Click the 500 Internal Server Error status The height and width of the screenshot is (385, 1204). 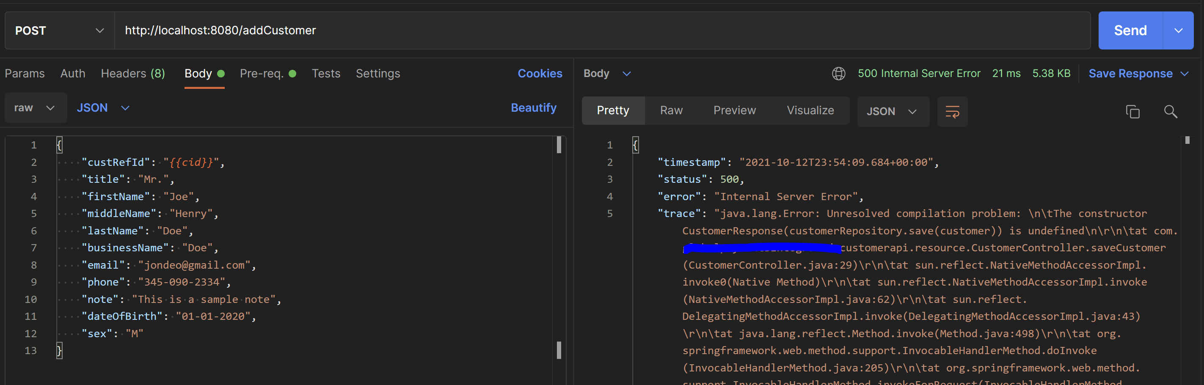(x=918, y=73)
